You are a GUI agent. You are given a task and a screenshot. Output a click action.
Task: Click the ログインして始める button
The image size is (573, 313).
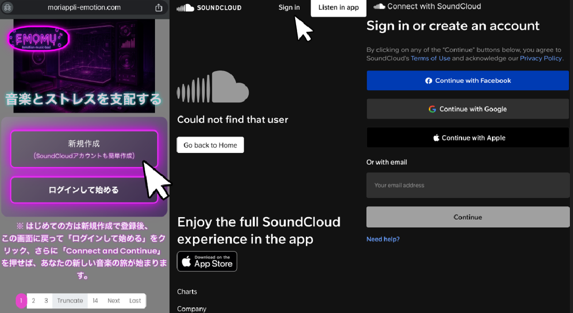pyautogui.click(x=84, y=190)
